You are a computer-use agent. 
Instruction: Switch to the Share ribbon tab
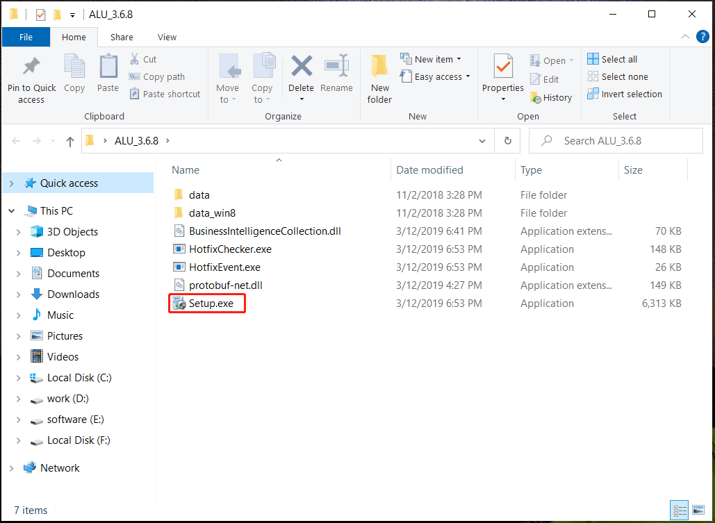pos(122,38)
